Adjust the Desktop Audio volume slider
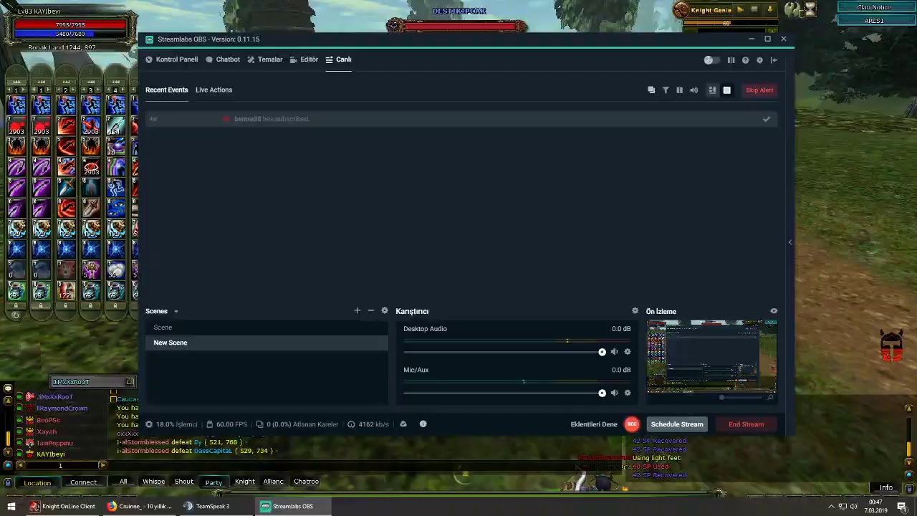This screenshot has width=917, height=516. click(504, 352)
